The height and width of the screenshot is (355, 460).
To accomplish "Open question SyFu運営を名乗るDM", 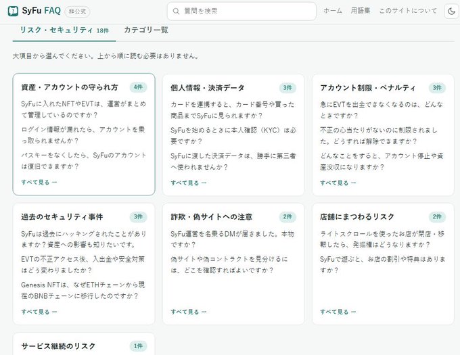I will tap(232, 239).
